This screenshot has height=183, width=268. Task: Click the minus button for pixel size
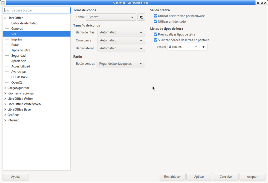[196, 47]
